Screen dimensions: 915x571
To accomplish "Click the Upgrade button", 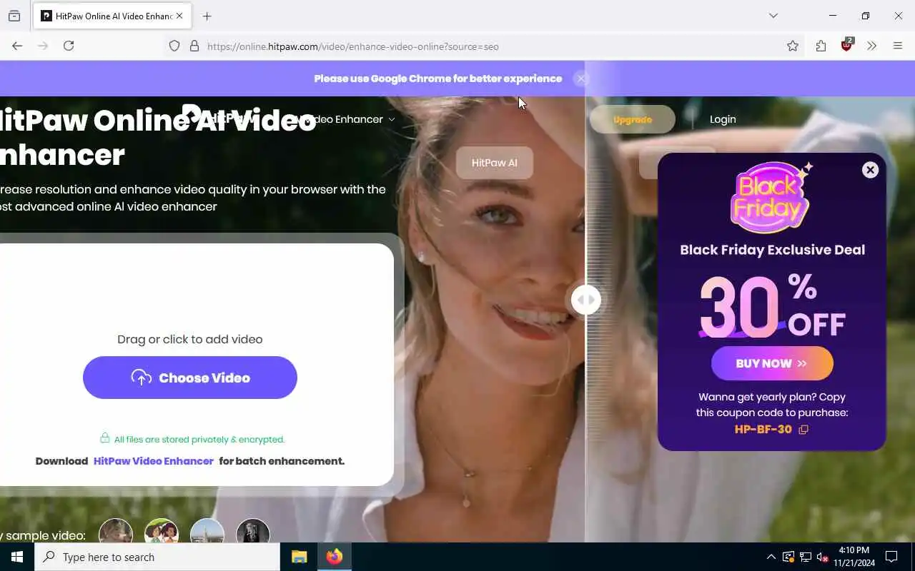I will 633,119.
